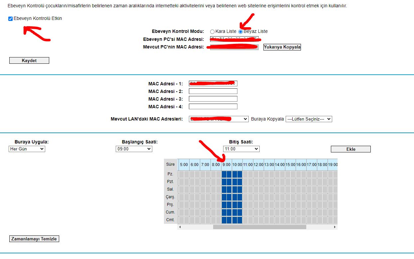Viewport: 414px width, 259px height.
Task: Click the Bitiş Saati label
Action: coord(241,142)
